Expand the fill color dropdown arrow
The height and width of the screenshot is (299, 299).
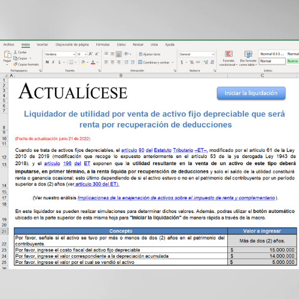click(87, 62)
